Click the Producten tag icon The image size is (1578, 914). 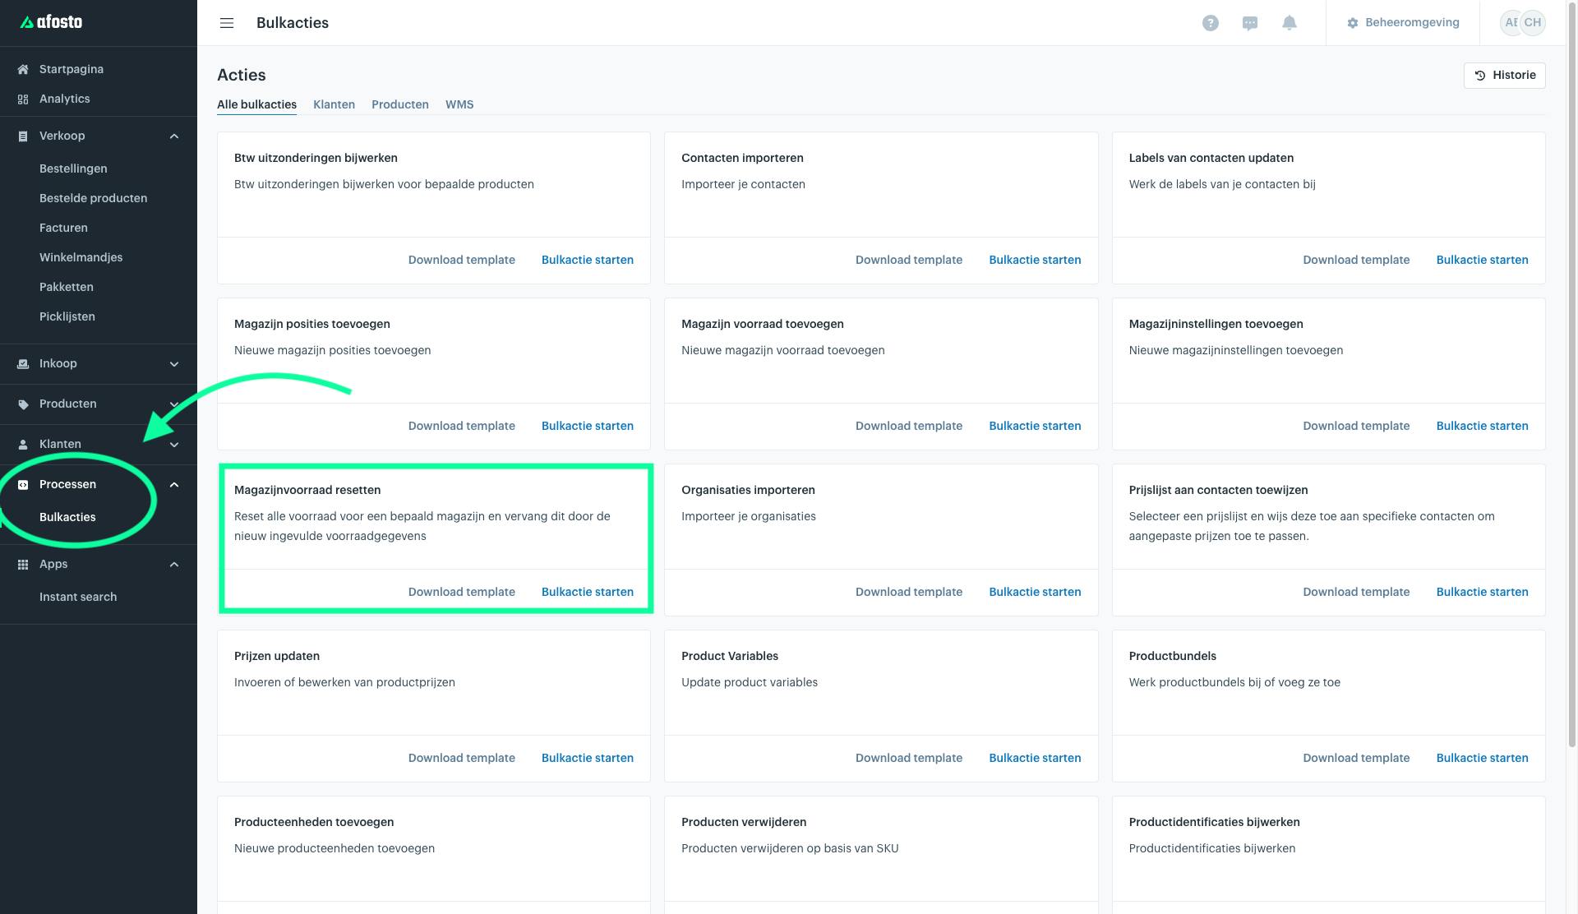tap(23, 404)
